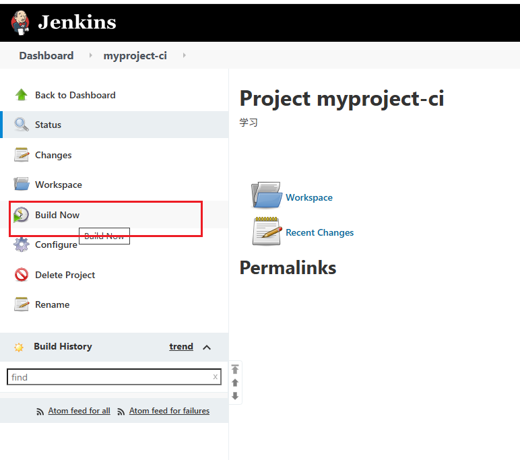520x460 pixels.
Task: Click the Configure gear icon
Action: 22,244
